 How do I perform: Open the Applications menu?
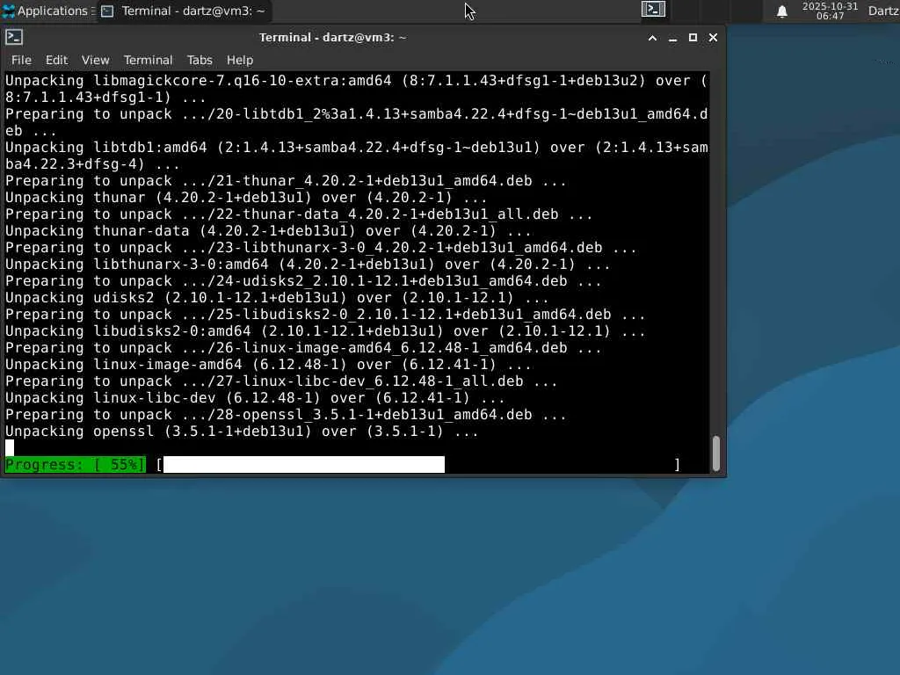[47, 11]
